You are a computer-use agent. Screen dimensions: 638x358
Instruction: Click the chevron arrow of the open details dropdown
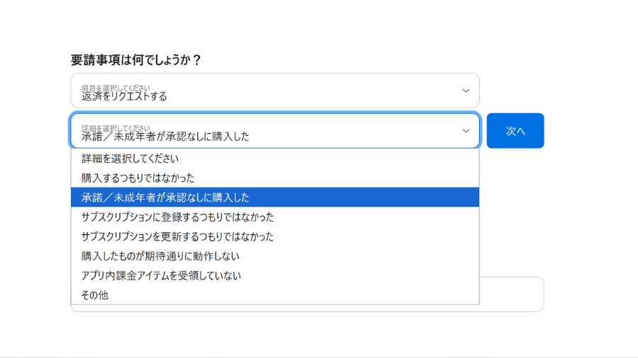click(x=466, y=131)
